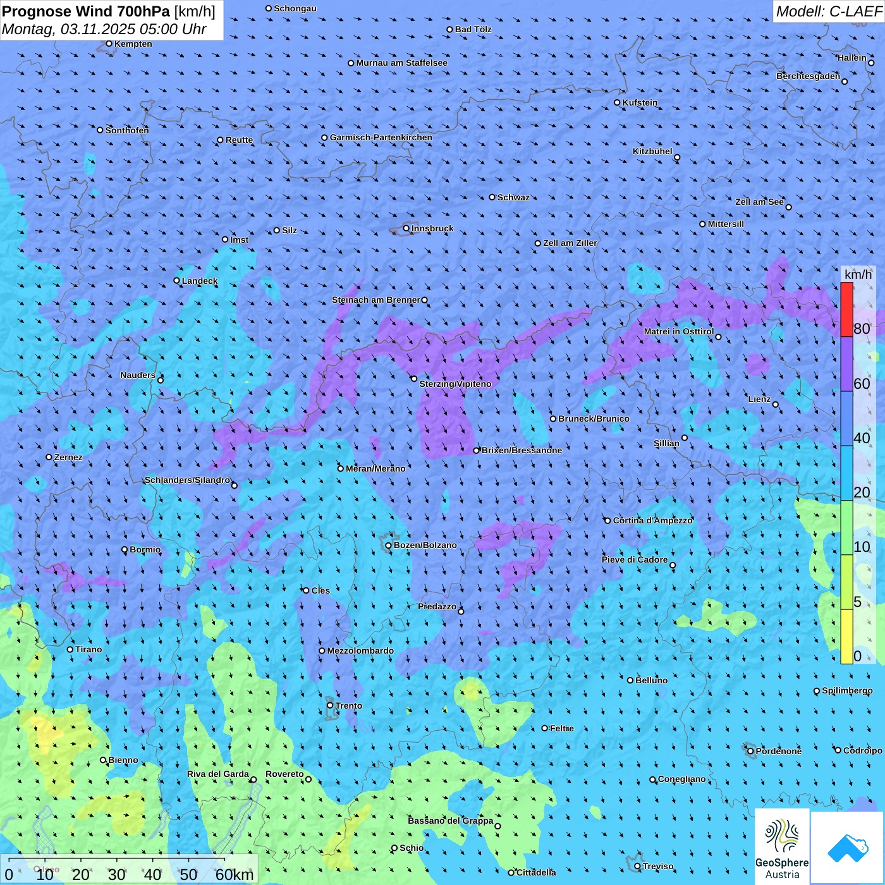This screenshot has width=885, height=885.
Task: Select the Pieve di Cadore label
Action: pyautogui.click(x=635, y=559)
